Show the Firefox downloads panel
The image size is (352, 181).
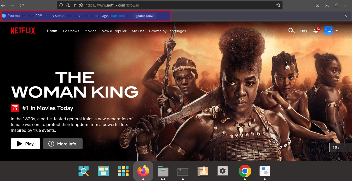(x=327, y=5)
